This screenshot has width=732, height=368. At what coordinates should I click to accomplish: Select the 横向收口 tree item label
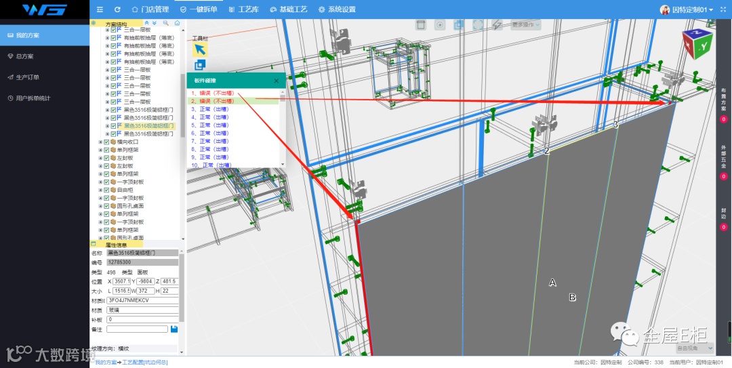click(x=127, y=142)
